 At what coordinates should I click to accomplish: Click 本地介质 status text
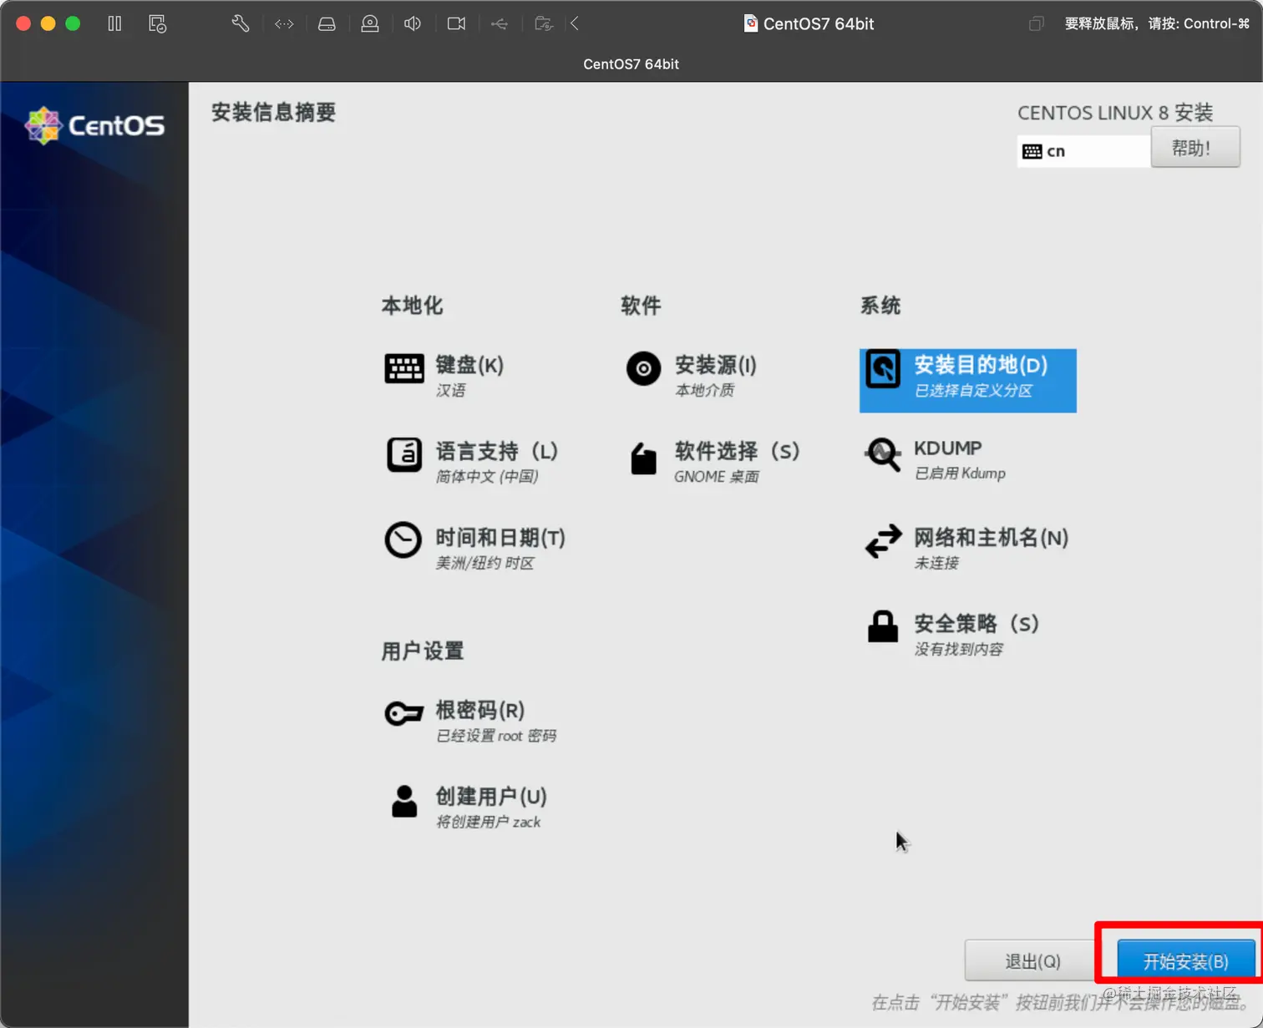click(704, 391)
